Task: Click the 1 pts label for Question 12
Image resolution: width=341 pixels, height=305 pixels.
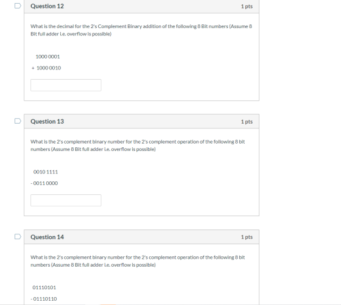Action: click(247, 7)
